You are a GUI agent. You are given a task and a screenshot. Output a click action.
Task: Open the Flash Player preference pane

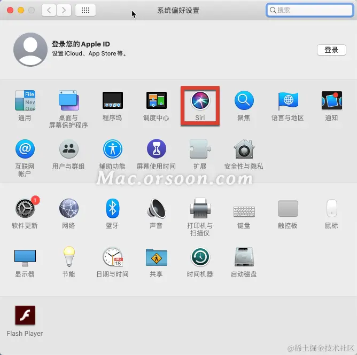coord(25,315)
